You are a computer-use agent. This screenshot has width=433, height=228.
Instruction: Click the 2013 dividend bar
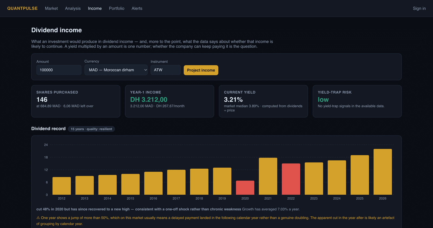85,185
